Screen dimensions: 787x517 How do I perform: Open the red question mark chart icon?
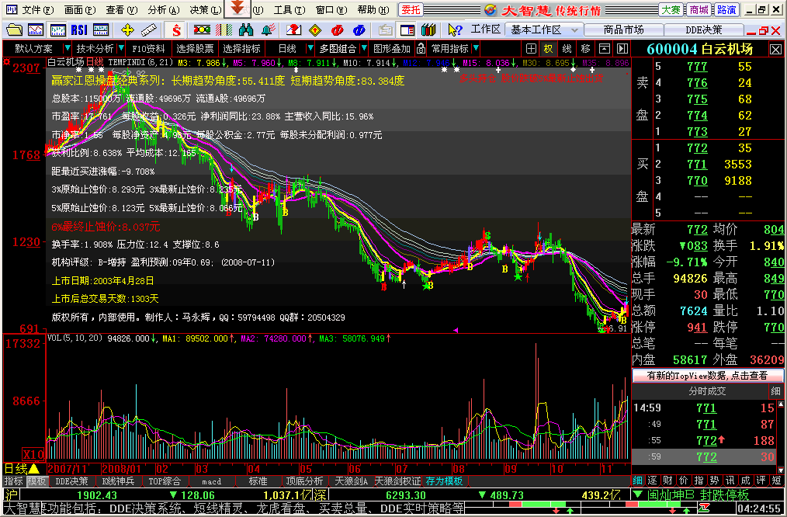tap(294, 29)
